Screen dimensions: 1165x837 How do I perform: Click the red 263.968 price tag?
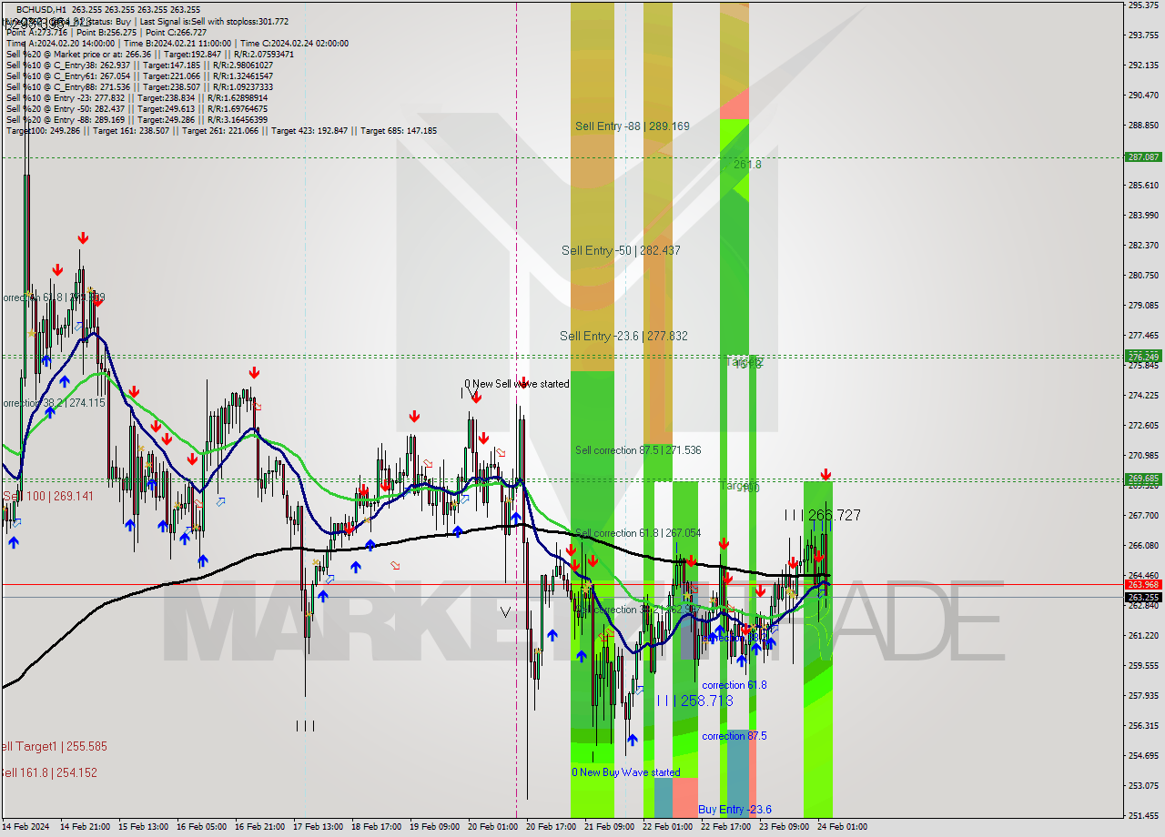(x=1143, y=584)
